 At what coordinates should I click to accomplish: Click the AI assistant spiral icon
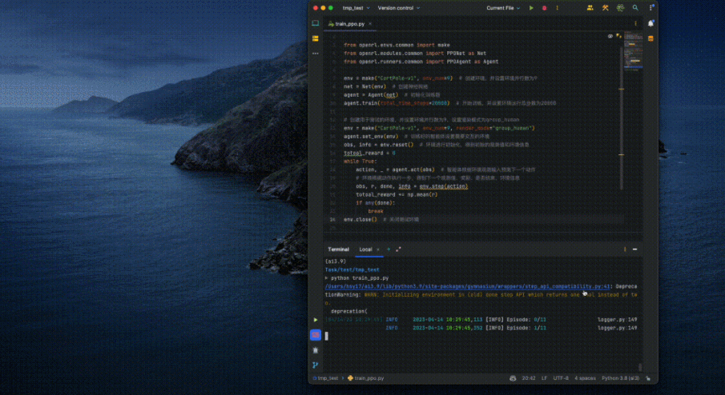tap(620, 8)
